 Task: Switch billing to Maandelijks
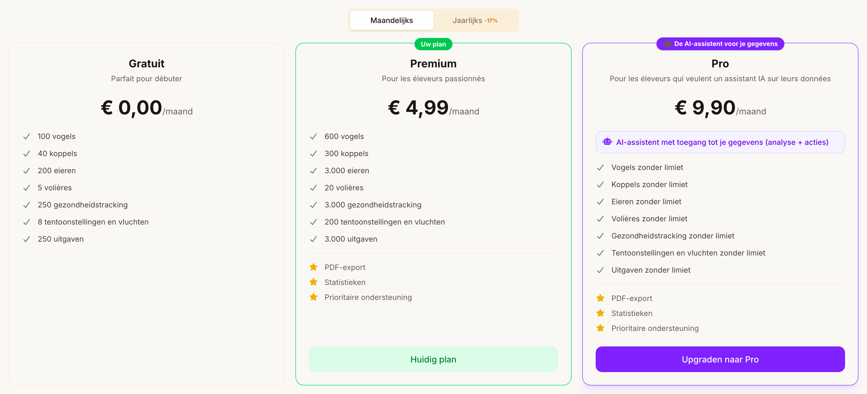(x=391, y=21)
